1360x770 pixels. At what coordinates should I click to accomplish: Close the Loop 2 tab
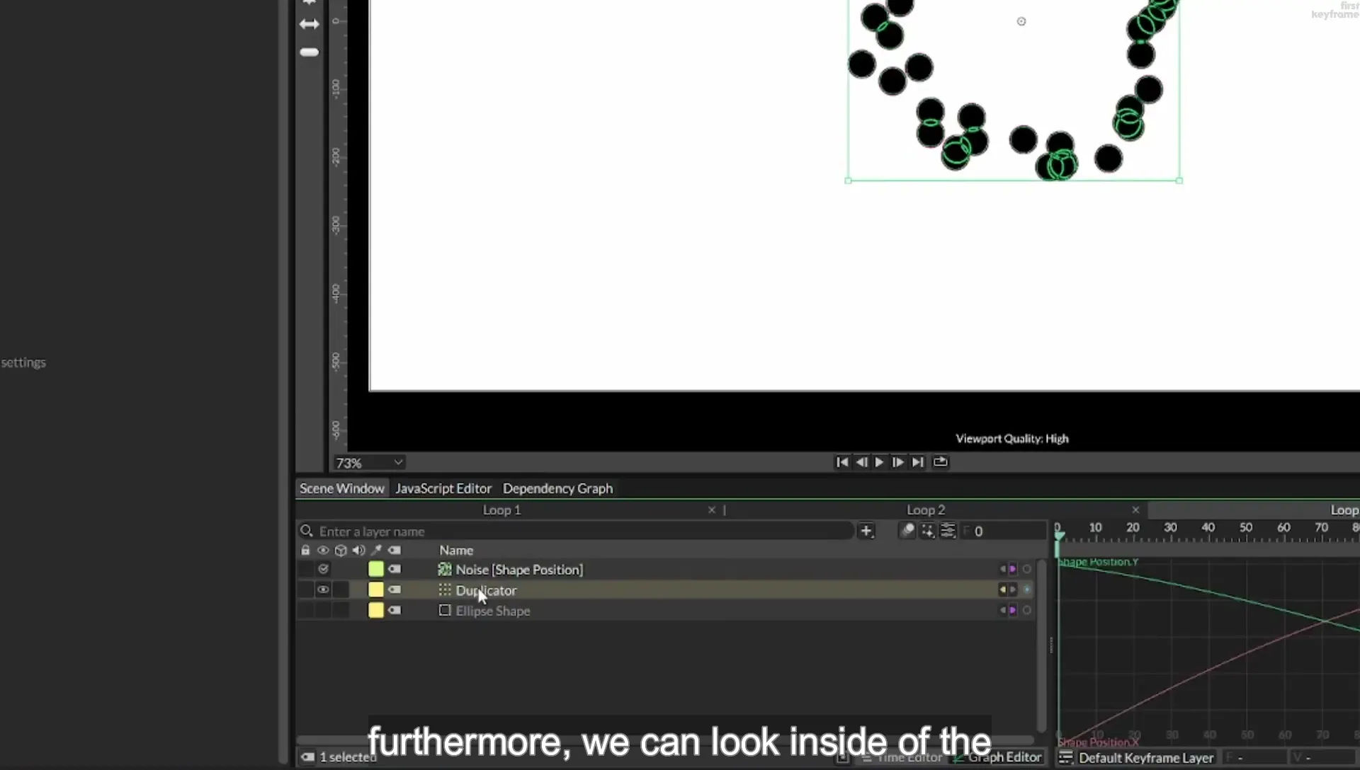(1135, 510)
